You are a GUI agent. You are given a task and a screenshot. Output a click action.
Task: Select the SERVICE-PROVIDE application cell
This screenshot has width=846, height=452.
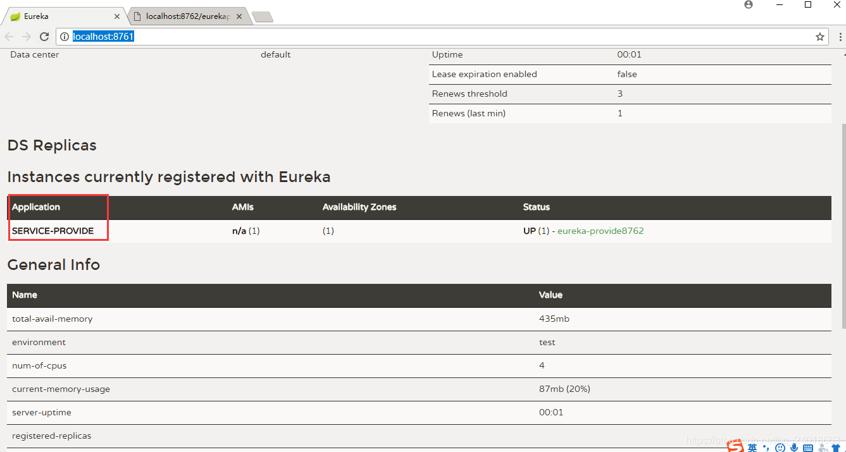53,231
